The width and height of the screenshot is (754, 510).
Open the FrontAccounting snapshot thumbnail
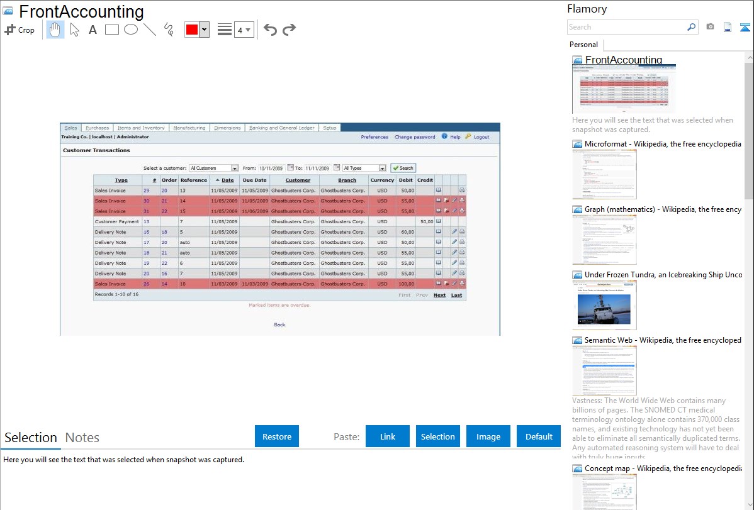[624, 89]
